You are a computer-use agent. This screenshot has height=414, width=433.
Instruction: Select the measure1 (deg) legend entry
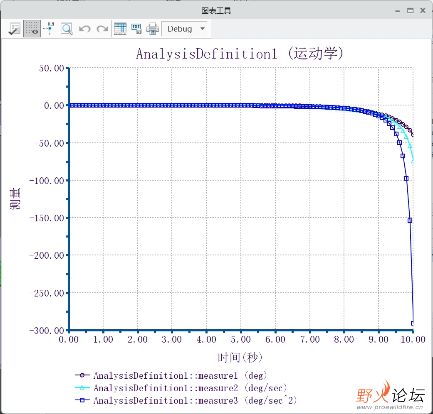coord(180,375)
